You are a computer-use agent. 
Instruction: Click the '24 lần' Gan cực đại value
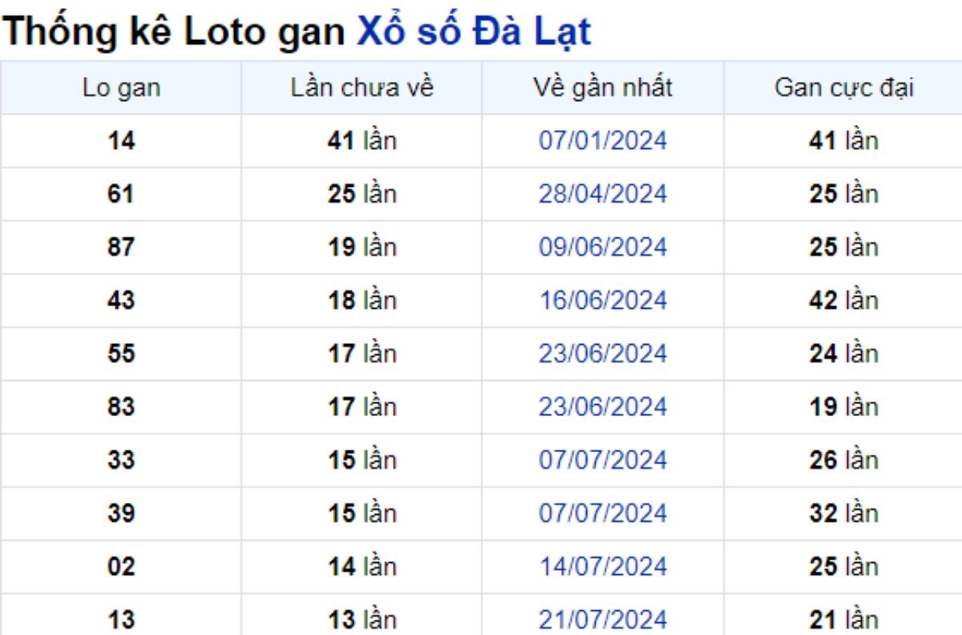point(843,354)
